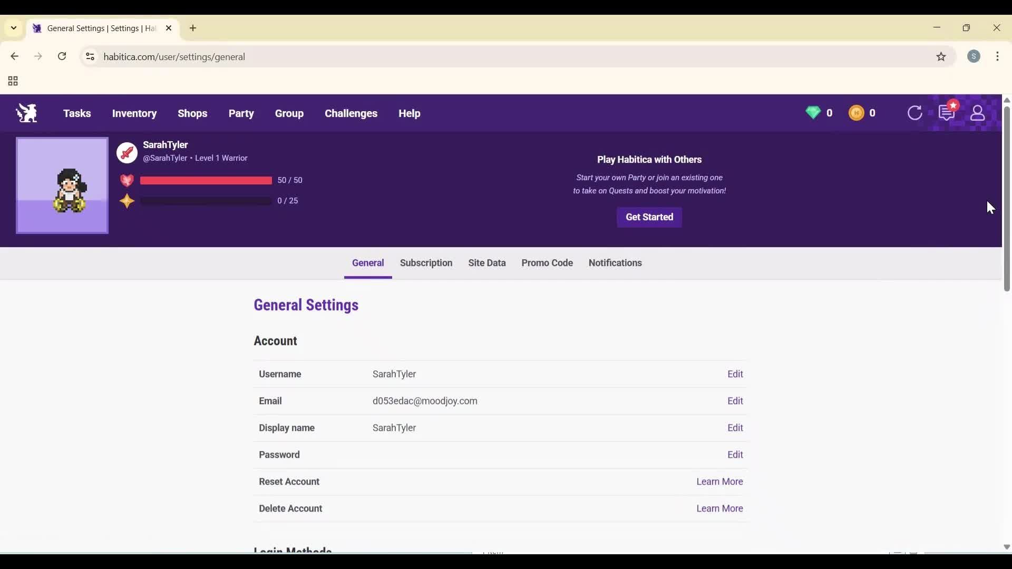Click Learn More next to Delete Account

[x=719, y=508]
